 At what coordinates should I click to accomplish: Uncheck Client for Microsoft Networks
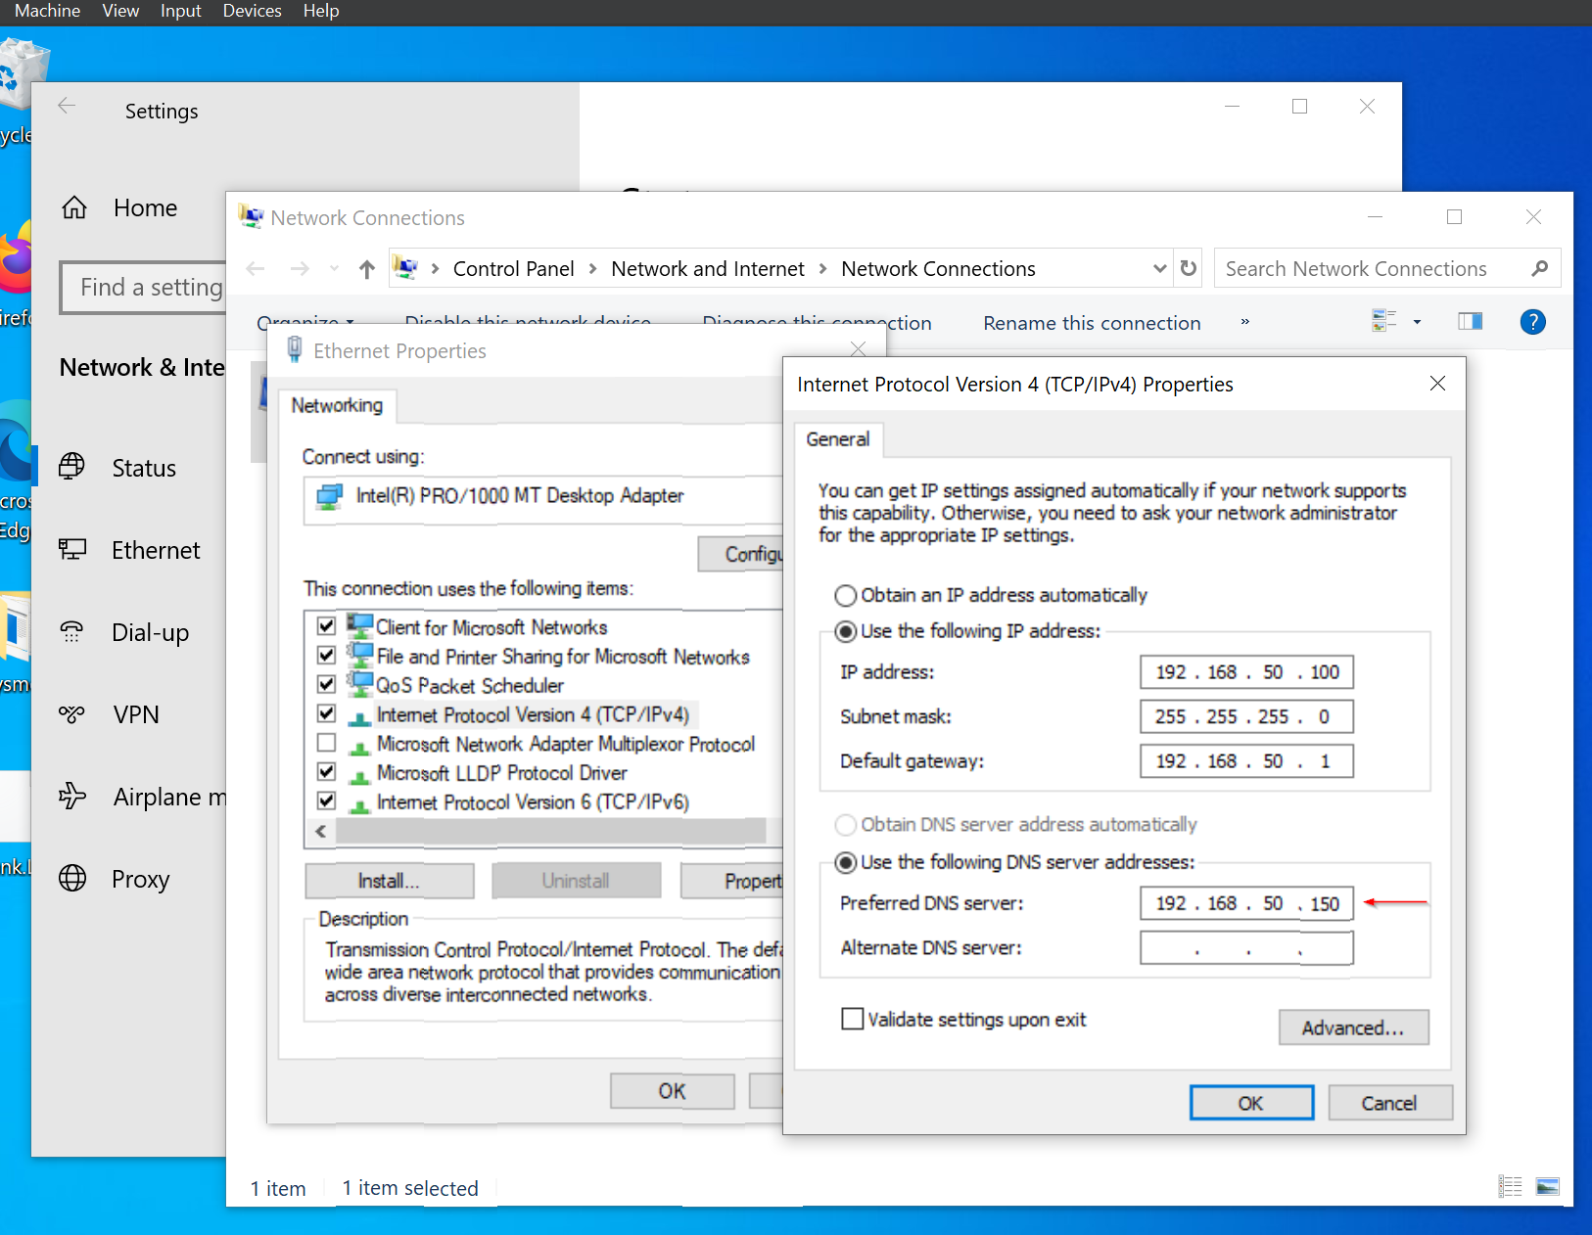click(x=327, y=625)
